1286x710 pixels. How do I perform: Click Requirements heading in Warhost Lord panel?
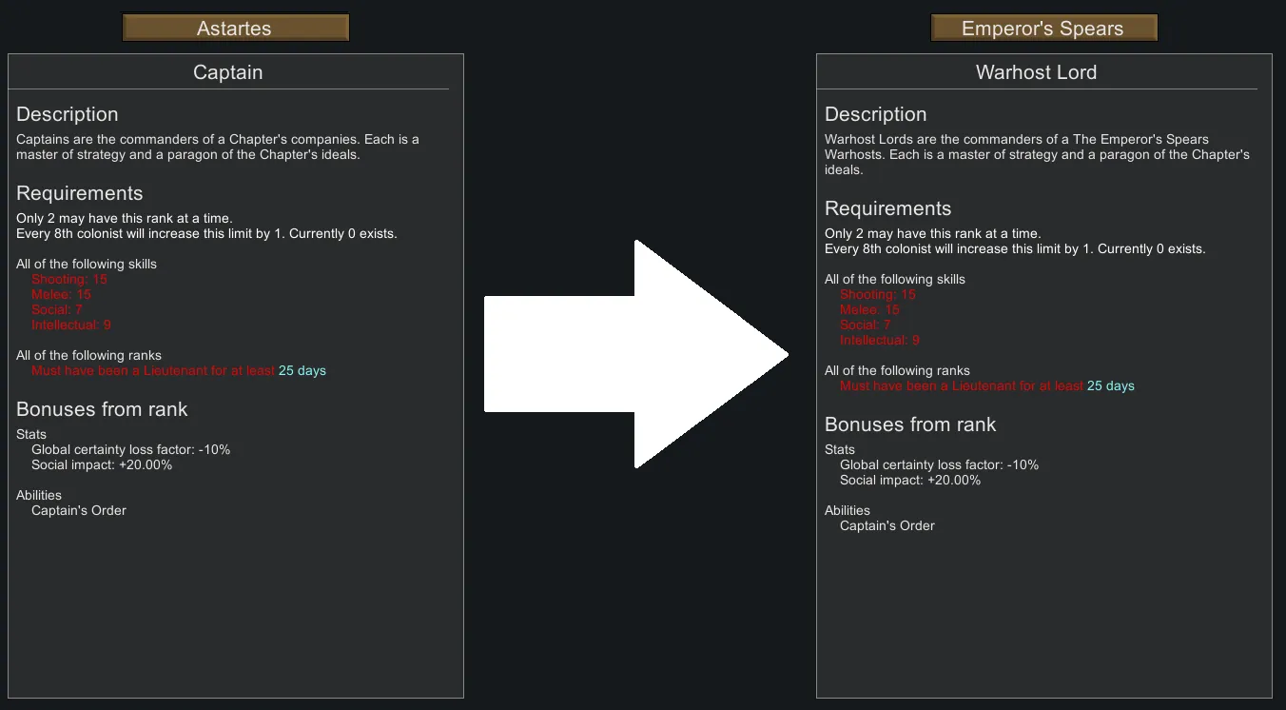point(887,208)
